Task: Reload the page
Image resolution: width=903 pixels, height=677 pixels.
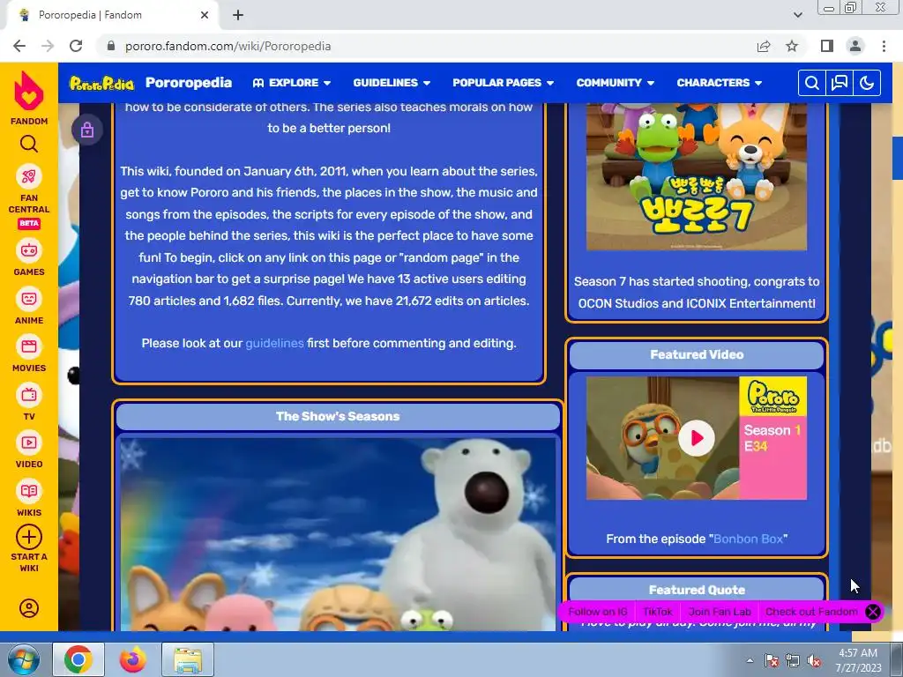Action: point(76,46)
